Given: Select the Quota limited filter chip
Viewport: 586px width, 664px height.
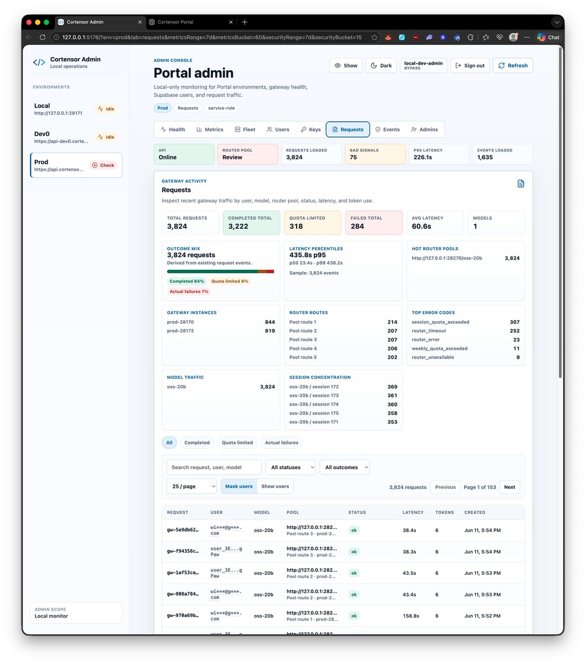Looking at the screenshot, I should 237,443.
